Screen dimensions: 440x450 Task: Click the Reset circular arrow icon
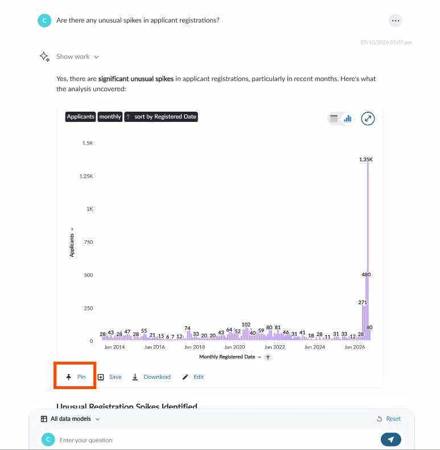pos(379,419)
